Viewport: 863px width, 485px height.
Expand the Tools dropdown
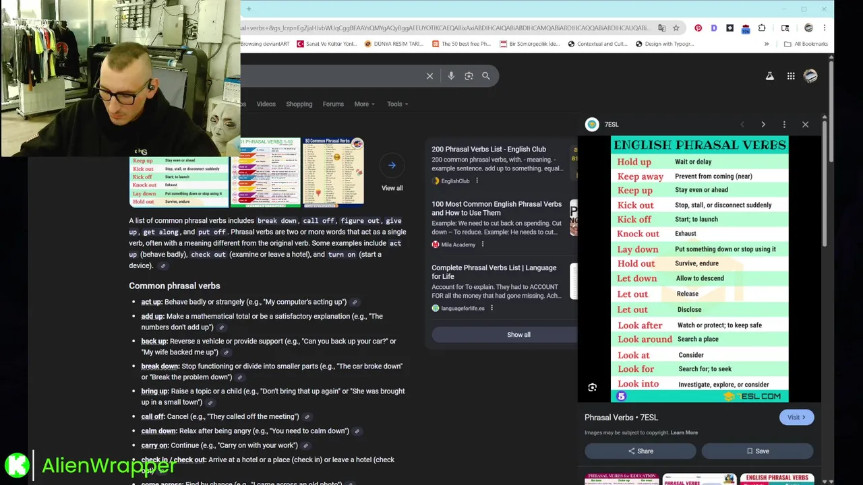pos(398,104)
